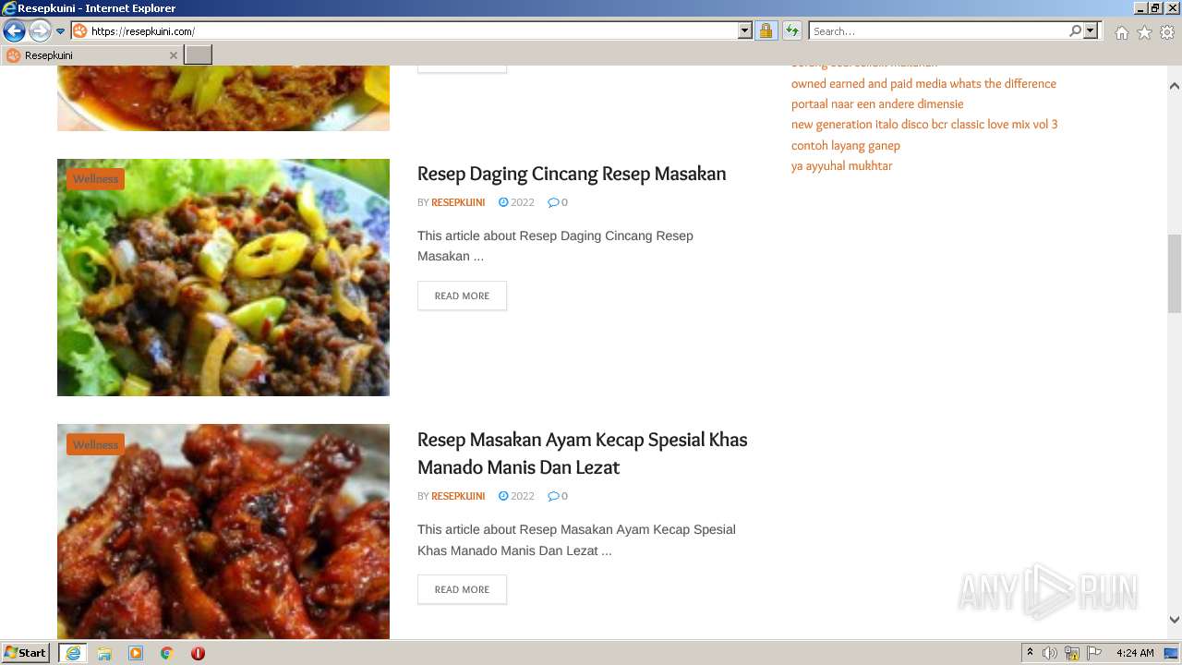
Task: Click 'This article about Resep Daging Cincang' excerpt
Action: click(555, 246)
